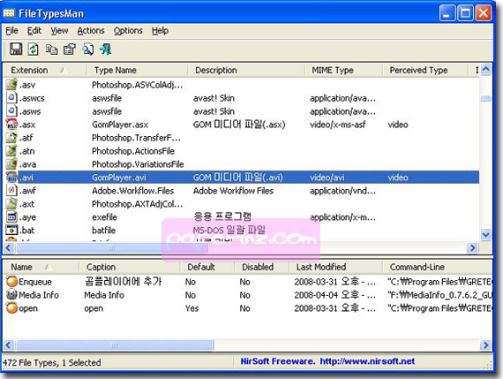This screenshot has height=379, width=503.
Task: Click the Copy selected items icon
Action: (x=52, y=49)
